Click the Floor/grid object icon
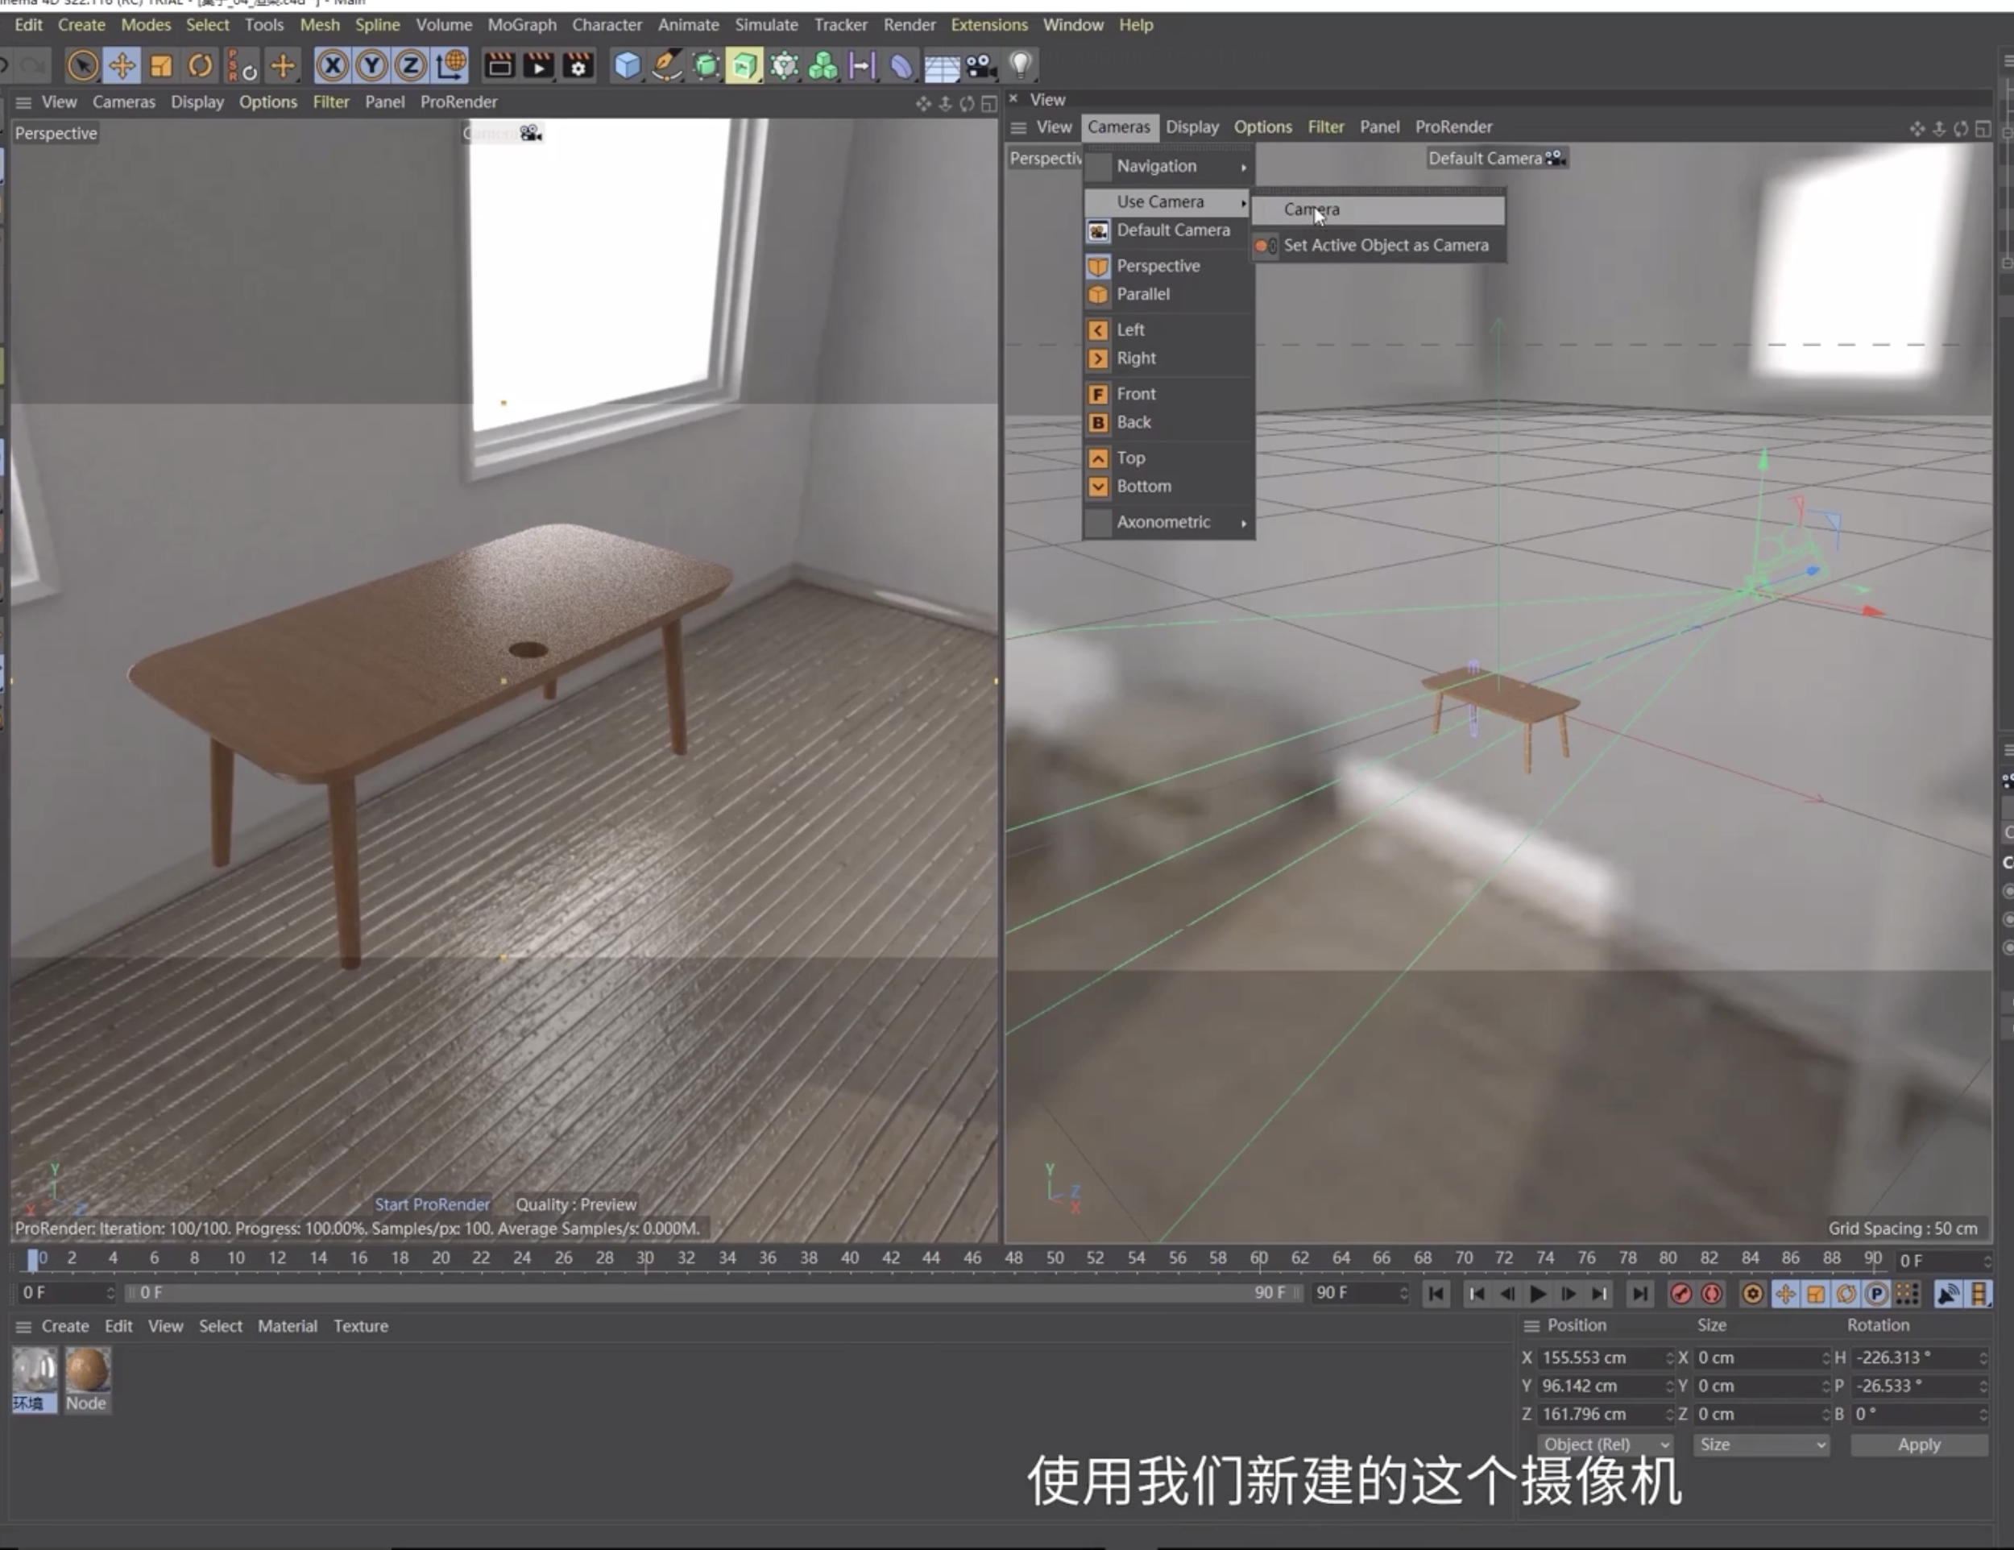Viewport: 2014px width, 1550px height. 942,66
